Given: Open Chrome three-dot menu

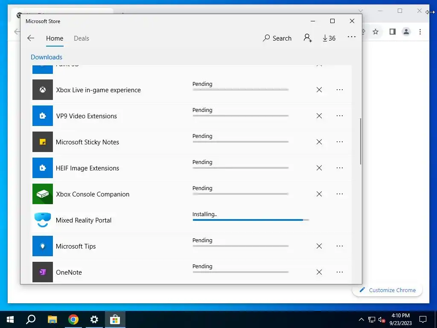Looking at the screenshot, I should (x=420, y=32).
